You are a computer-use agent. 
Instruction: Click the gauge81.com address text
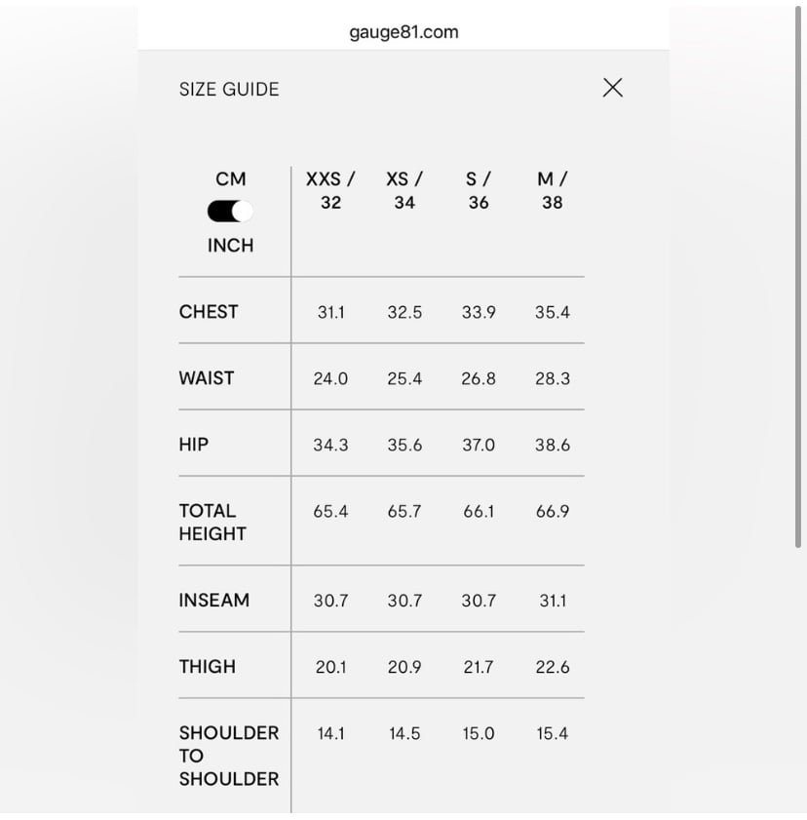403,32
